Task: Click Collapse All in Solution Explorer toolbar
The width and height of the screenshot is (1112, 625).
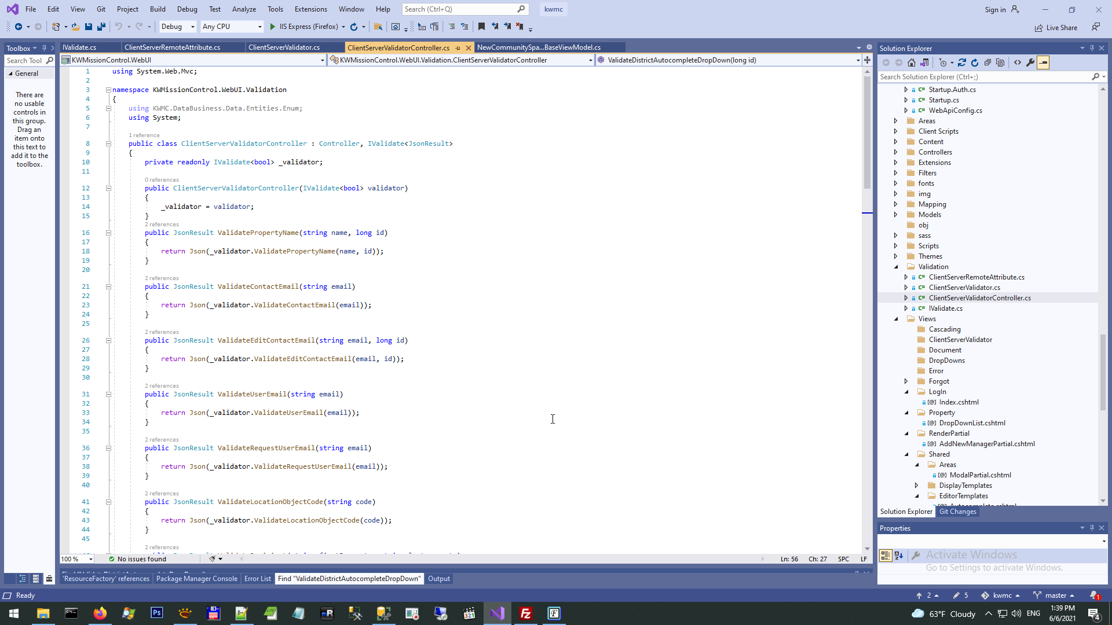Action: pos(987,62)
